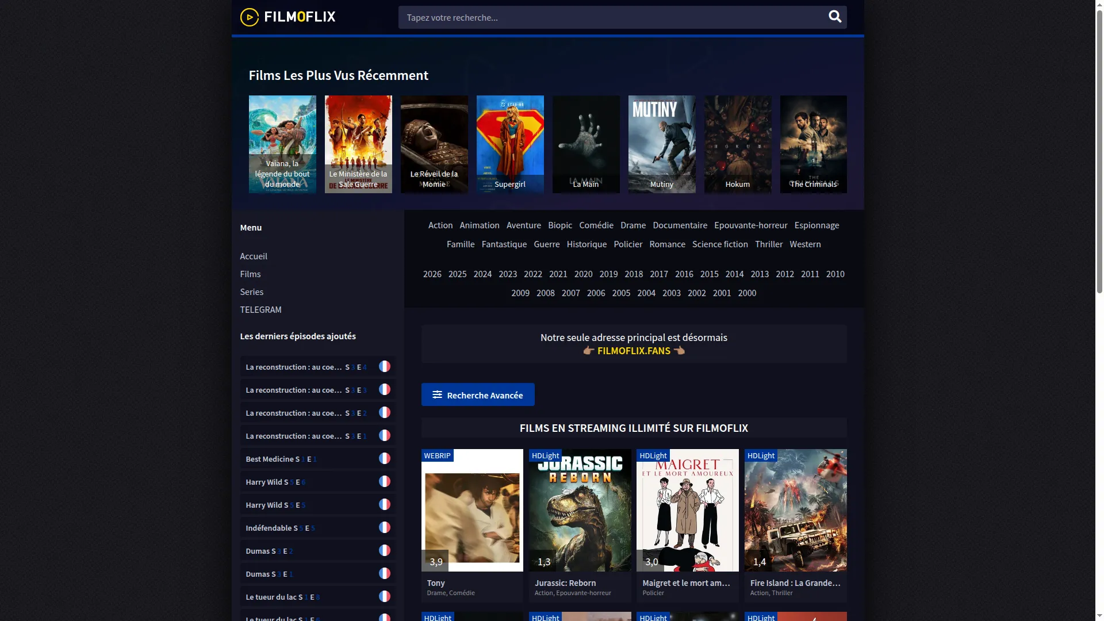The height and width of the screenshot is (621, 1104).
Task: Select the Historique genre
Action: tap(586, 244)
